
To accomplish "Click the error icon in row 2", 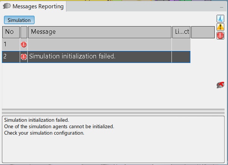I will (x=24, y=57).
